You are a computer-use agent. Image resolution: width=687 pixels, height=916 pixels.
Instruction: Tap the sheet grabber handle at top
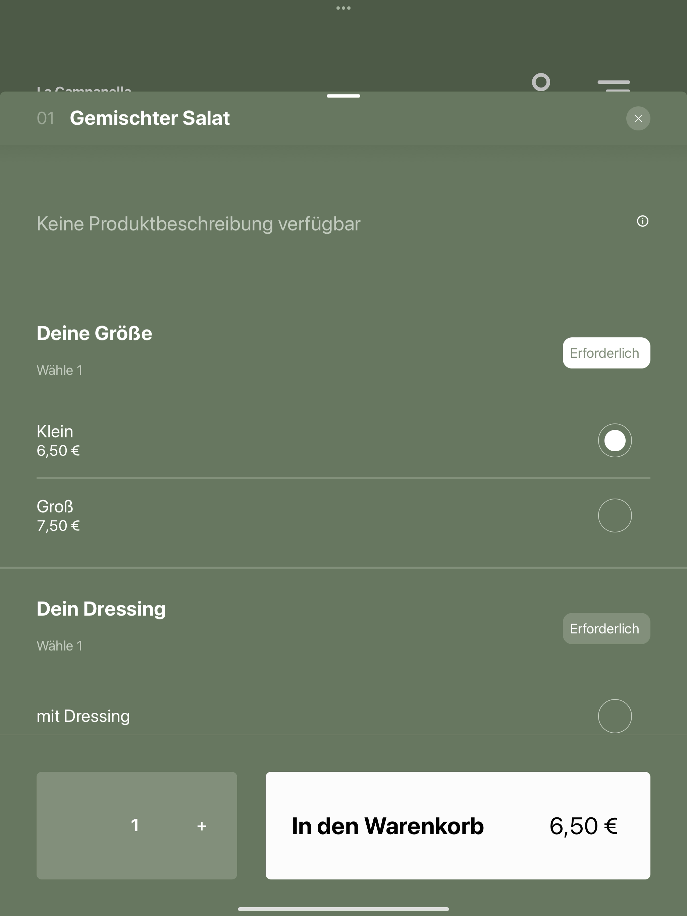coord(343,96)
